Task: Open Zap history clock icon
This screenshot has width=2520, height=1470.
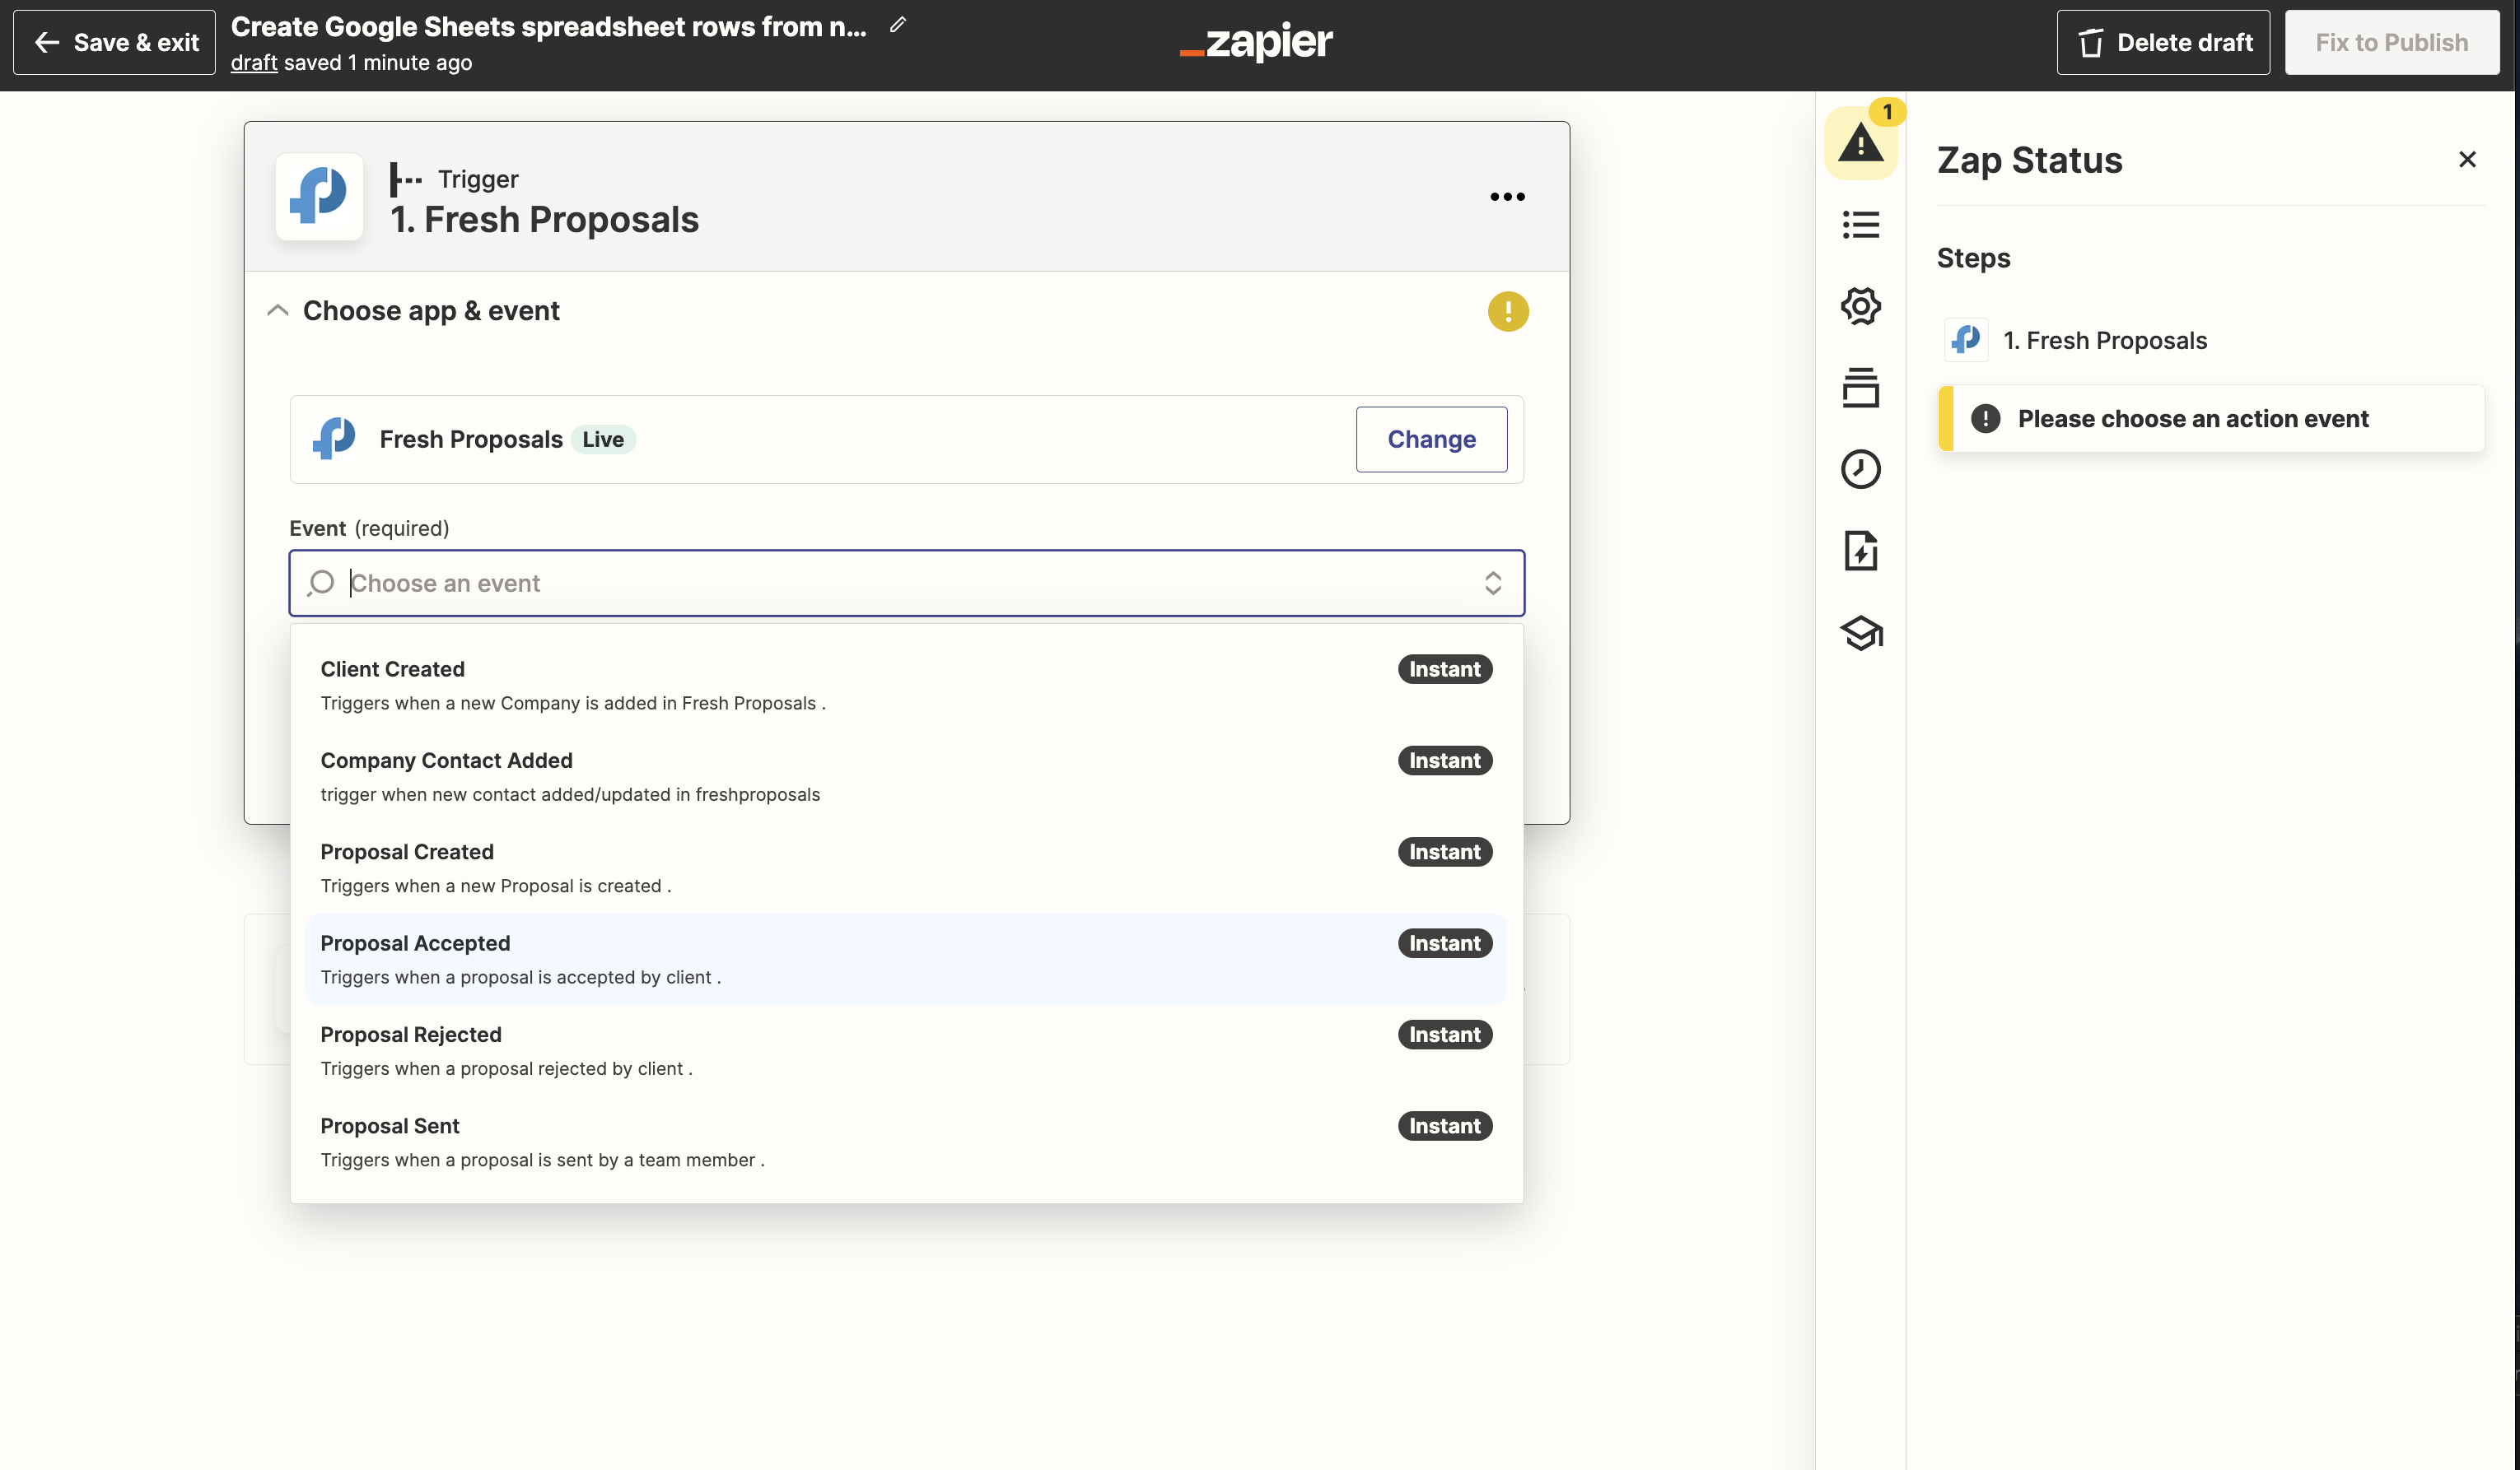Action: click(1860, 470)
